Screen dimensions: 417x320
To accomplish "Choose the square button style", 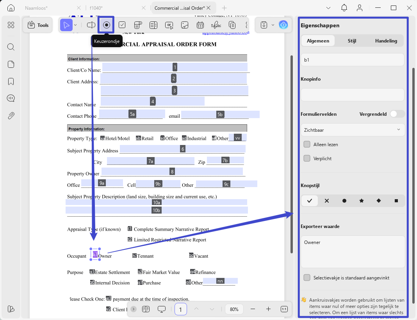I will (x=396, y=201).
